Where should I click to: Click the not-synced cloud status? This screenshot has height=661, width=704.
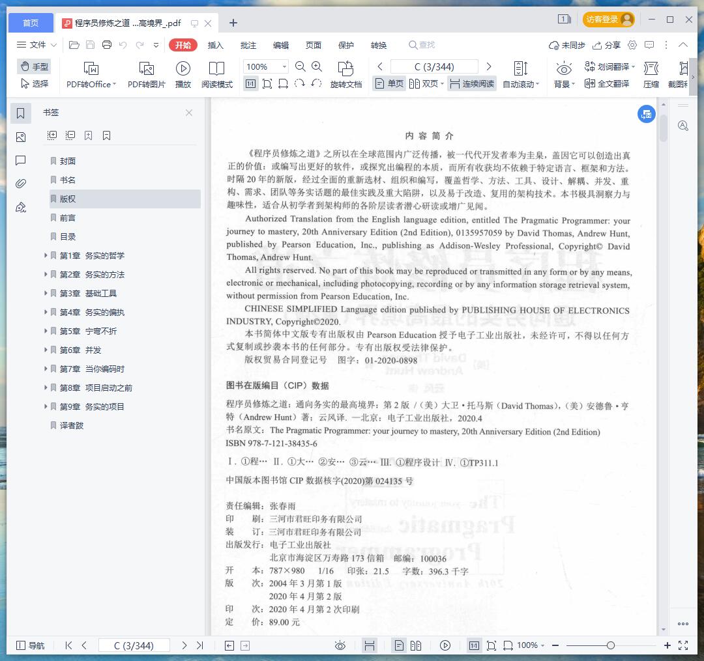pos(567,45)
